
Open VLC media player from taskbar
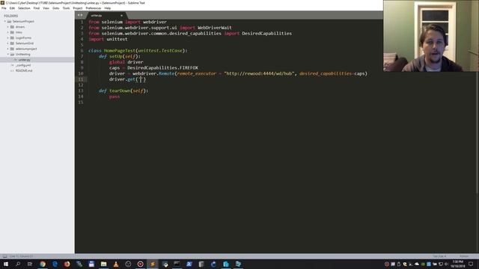click(x=116, y=264)
